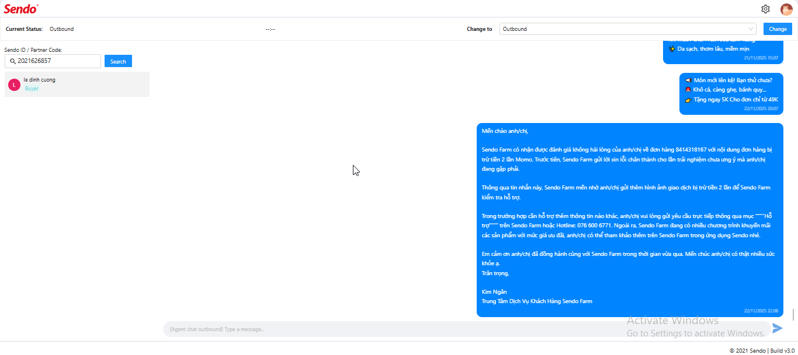Click the Outbound current status value

pos(61,29)
